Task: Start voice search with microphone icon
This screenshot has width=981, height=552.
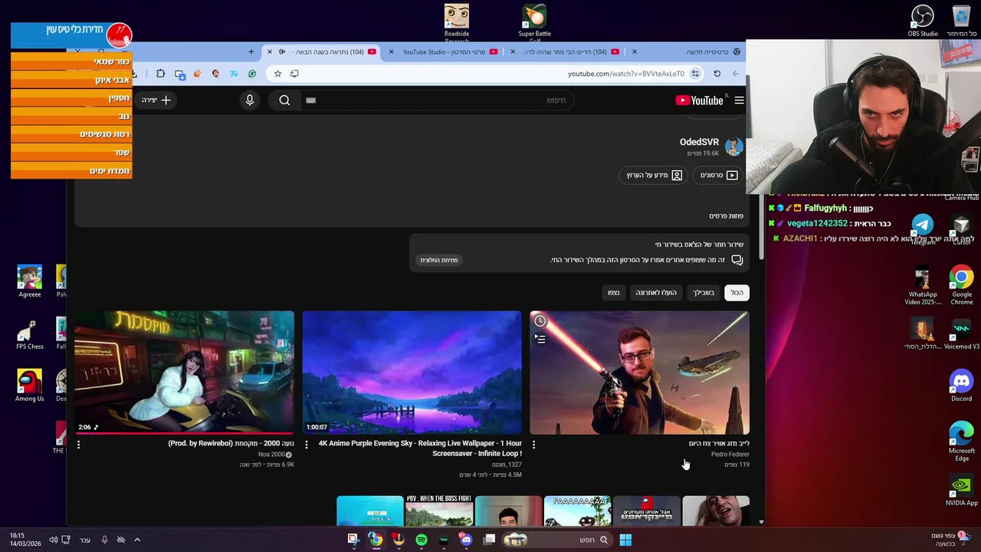Action: pyautogui.click(x=250, y=100)
